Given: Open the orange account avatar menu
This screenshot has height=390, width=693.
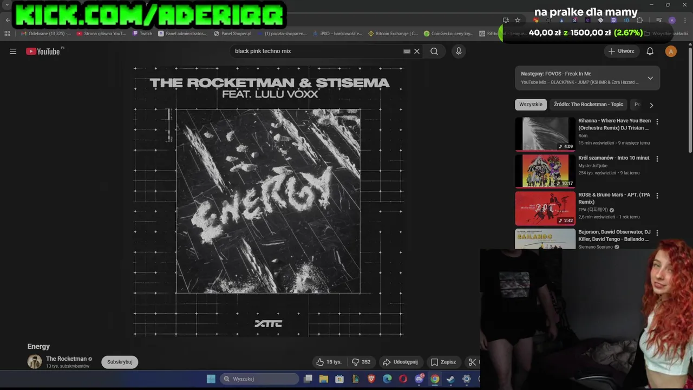Looking at the screenshot, I should coord(671,51).
